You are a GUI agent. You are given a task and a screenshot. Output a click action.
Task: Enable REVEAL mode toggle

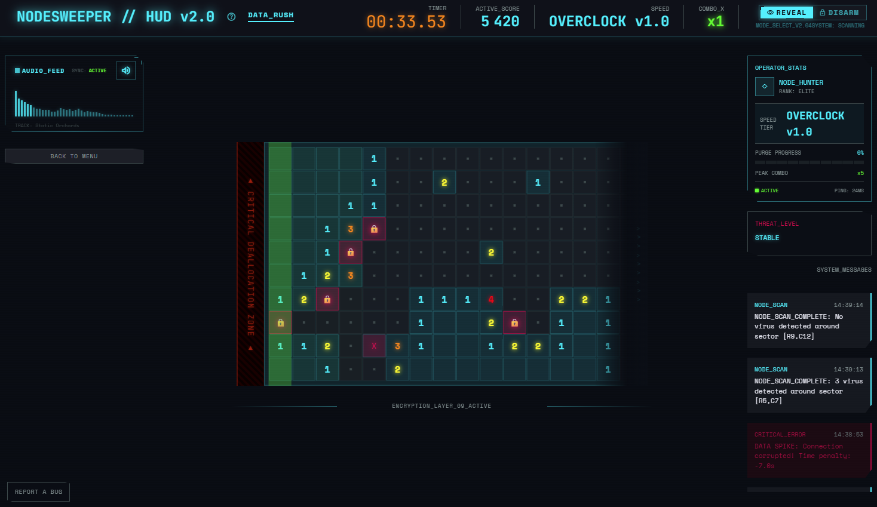tap(786, 13)
